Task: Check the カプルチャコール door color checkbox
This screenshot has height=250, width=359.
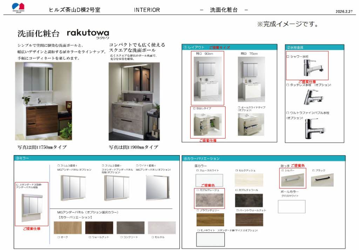Action: pos(237,190)
